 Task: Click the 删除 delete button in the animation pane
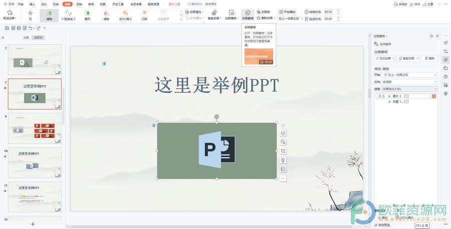click(x=430, y=58)
